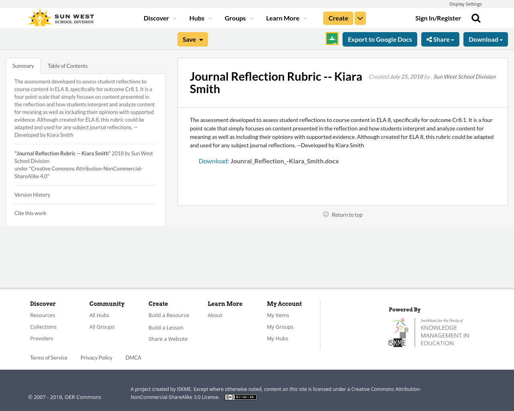This screenshot has width=514, height=411.
Task: Open the Download dropdown in the toolbar
Action: point(485,39)
